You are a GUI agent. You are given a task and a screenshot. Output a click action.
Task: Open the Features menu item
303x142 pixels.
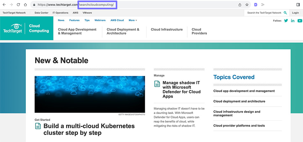coord(74,20)
